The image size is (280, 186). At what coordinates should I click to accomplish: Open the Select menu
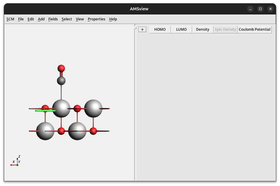(67, 19)
